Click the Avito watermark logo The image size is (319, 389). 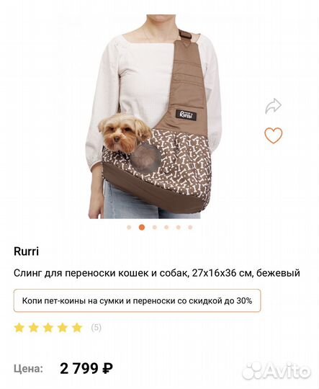276,371
